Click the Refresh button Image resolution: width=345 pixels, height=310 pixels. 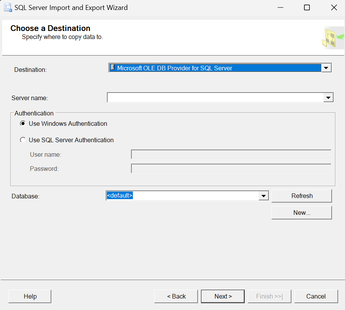[302, 196]
